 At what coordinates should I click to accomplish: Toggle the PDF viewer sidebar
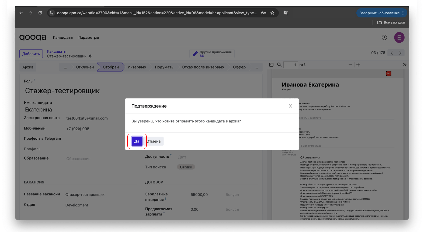click(x=271, y=65)
